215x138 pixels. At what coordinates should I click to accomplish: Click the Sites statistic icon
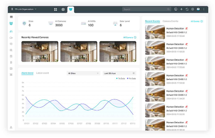click(x=24, y=23)
